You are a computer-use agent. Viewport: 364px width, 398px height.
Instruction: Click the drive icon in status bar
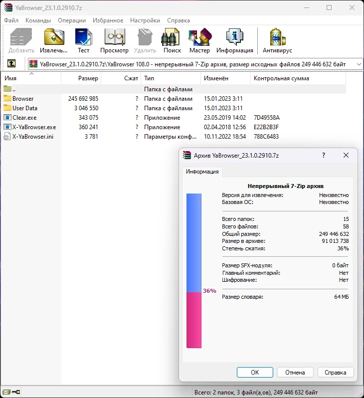coord(6,392)
